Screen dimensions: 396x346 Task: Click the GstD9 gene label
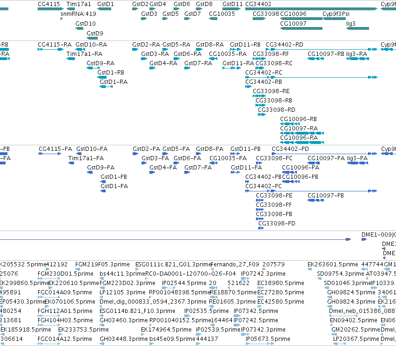[95, 34]
